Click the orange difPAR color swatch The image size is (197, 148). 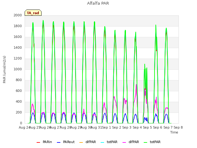[x=81, y=142]
